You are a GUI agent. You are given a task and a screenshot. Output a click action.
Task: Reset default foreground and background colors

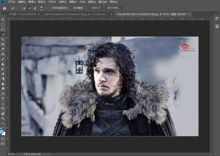[x=1, y=128]
